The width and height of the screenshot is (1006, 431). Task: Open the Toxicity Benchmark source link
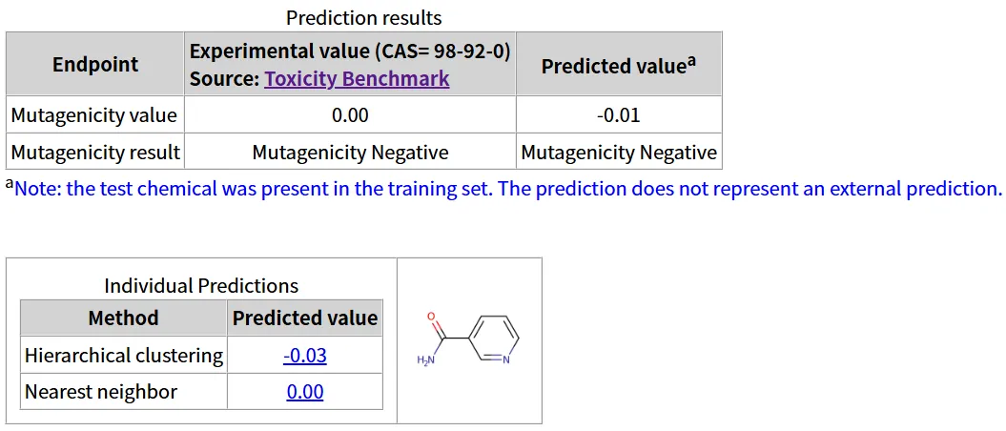357,79
